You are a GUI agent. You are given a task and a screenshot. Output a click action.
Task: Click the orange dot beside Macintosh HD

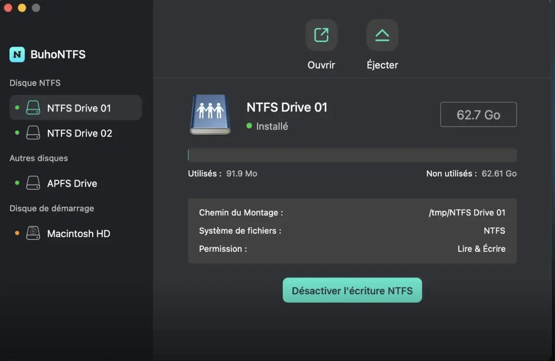(17, 233)
